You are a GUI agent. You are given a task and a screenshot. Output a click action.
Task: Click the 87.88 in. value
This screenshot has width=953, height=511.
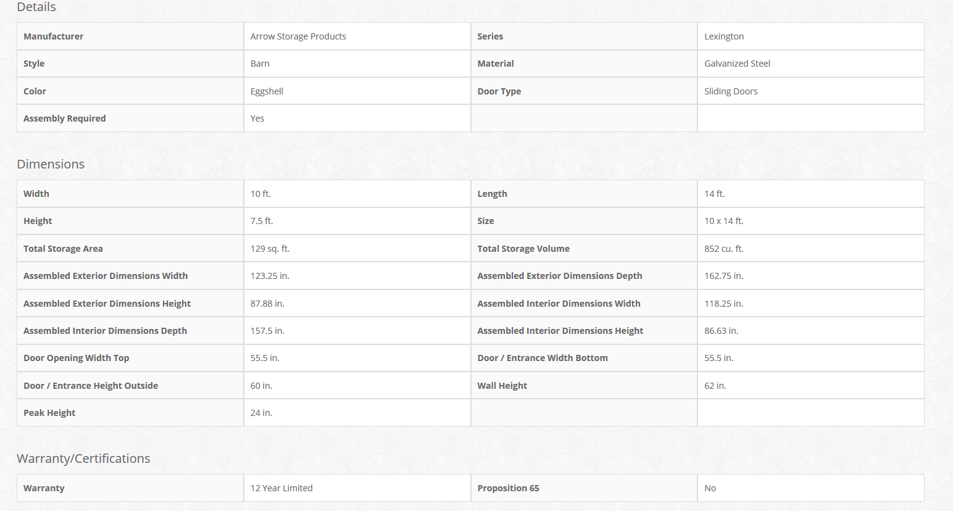[267, 304]
